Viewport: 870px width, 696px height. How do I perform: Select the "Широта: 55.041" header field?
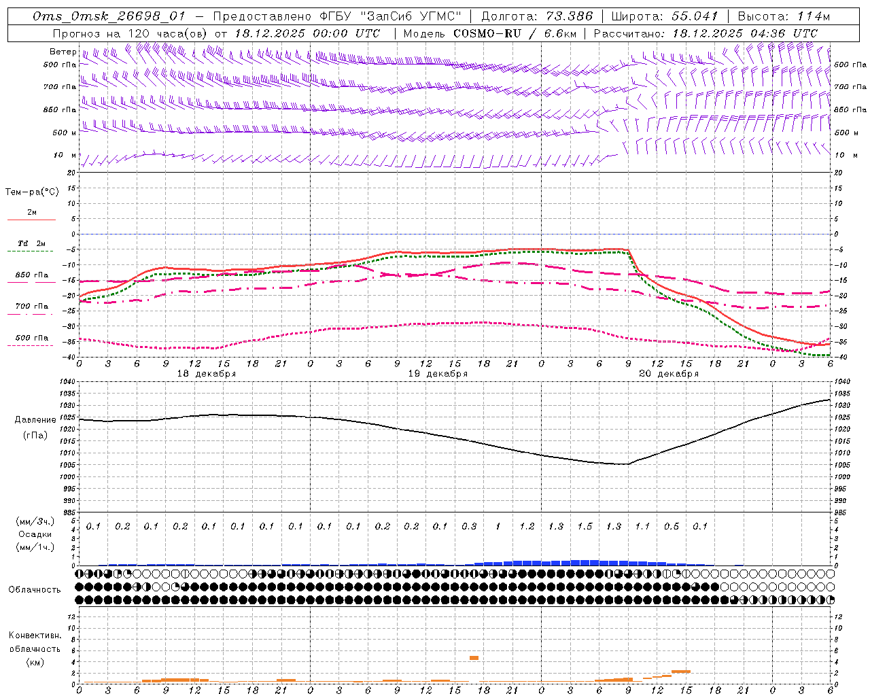pos(665,16)
